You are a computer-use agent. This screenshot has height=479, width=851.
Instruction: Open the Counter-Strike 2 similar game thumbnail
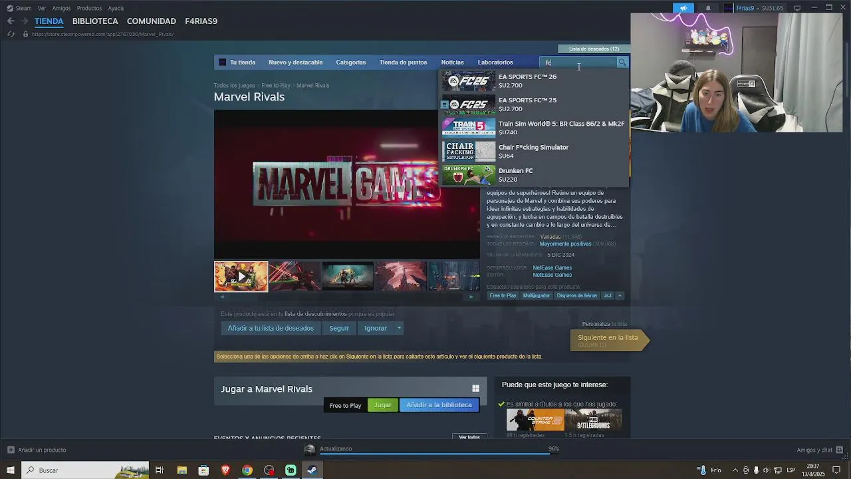tap(535, 420)
